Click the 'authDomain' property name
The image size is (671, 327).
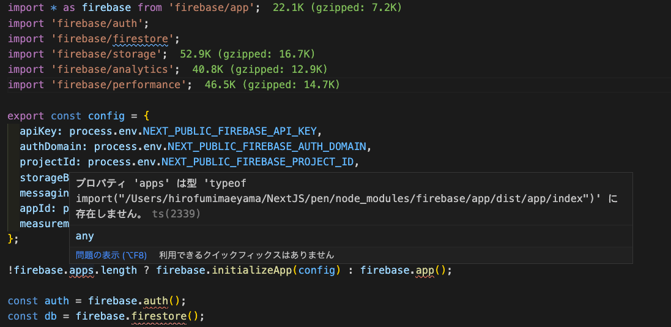(51, 146)
